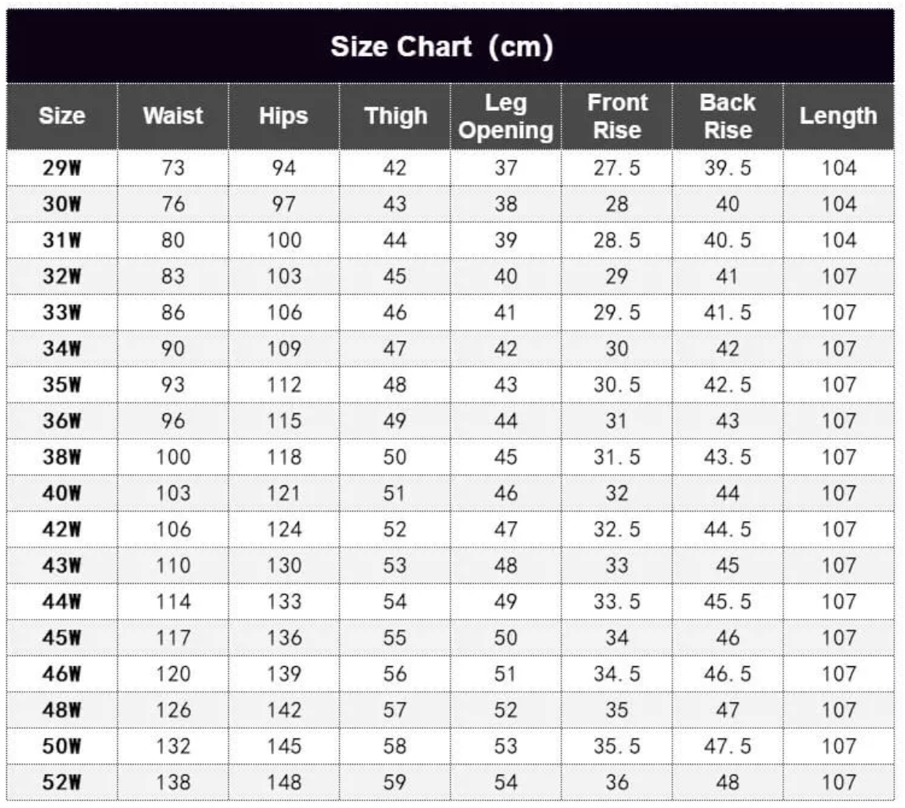Image resolution: width=905 pixels, height=808 pixels.
Task: Click the 36W size row label
Action: (62, 421)
